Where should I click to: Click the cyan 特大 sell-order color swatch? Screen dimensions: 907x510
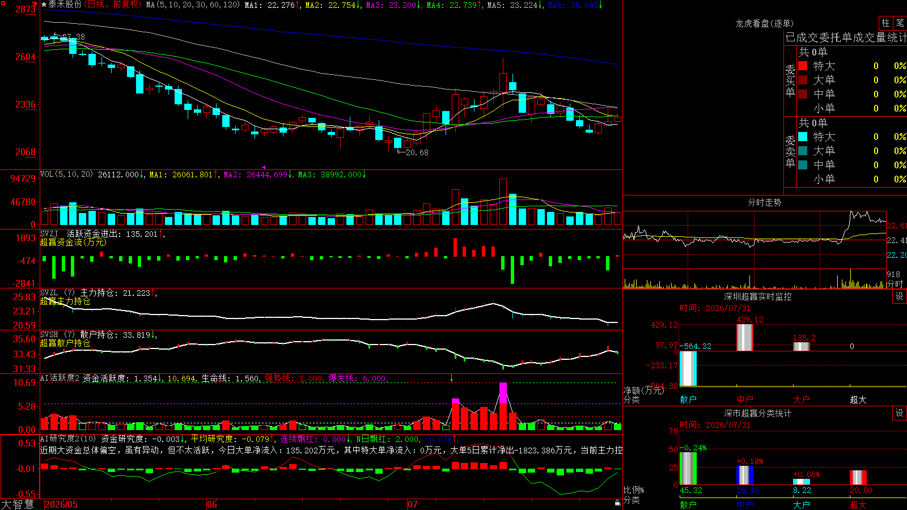[x=803, y=137]
